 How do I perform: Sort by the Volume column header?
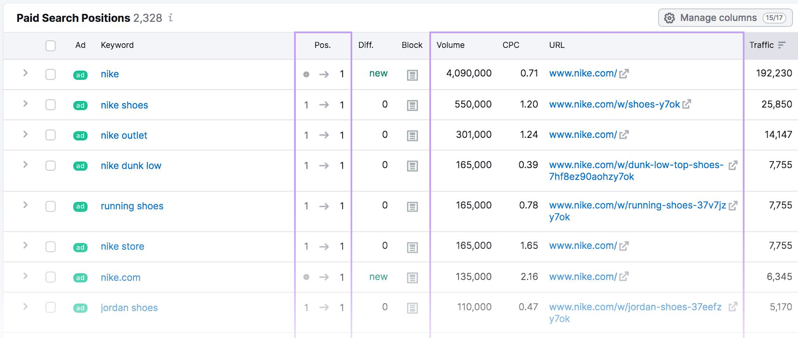[450, 45]
